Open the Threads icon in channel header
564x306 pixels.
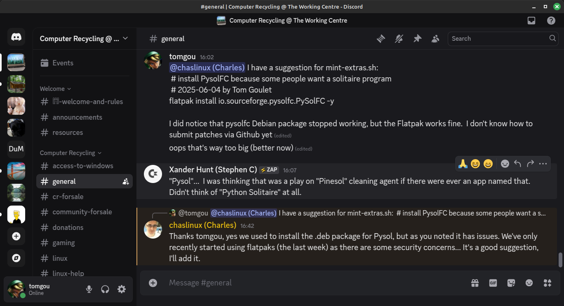381,39
